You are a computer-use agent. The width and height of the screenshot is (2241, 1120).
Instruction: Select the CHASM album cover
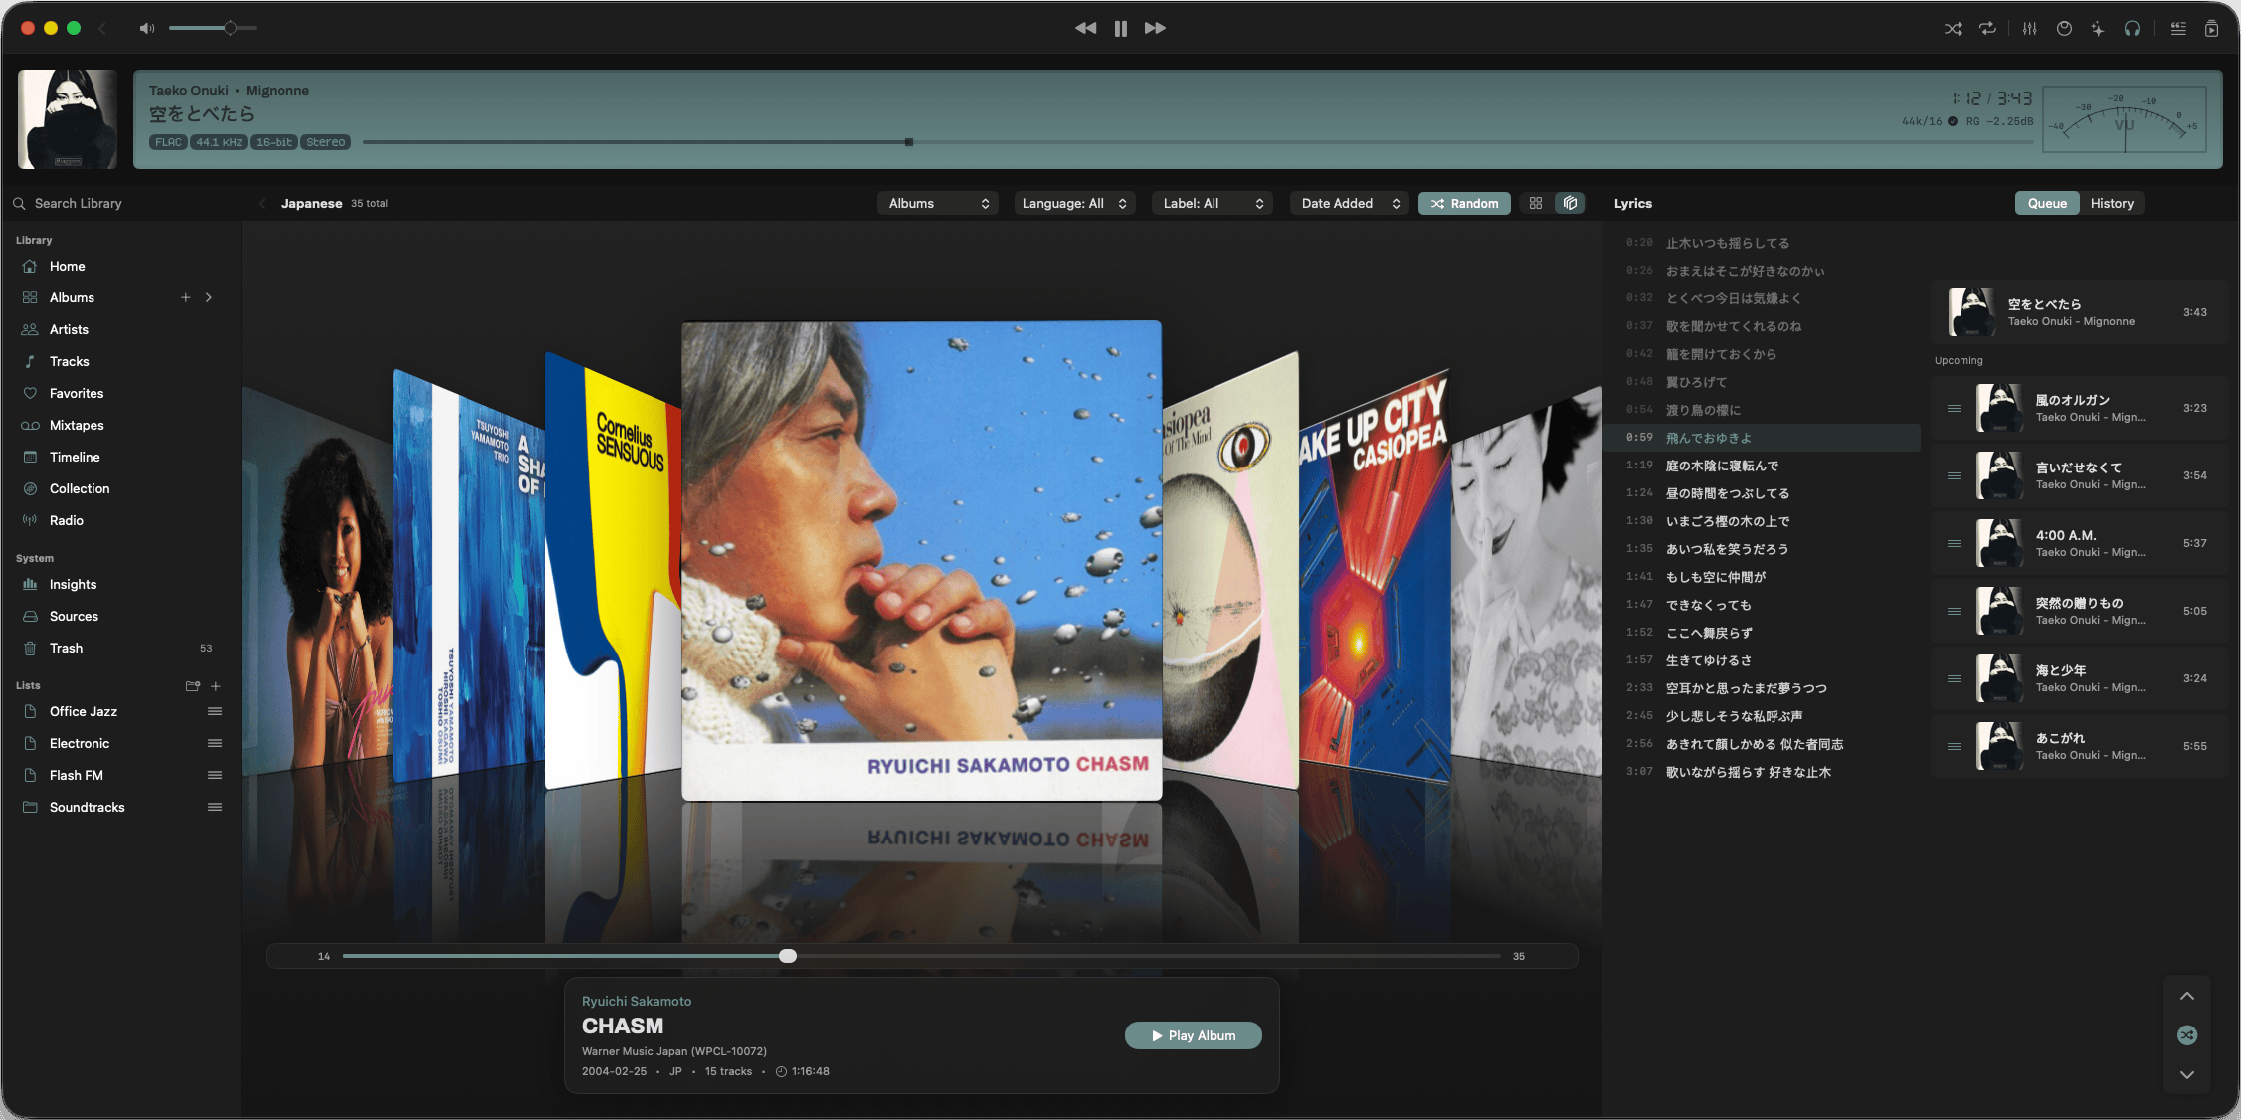point(921,560)
